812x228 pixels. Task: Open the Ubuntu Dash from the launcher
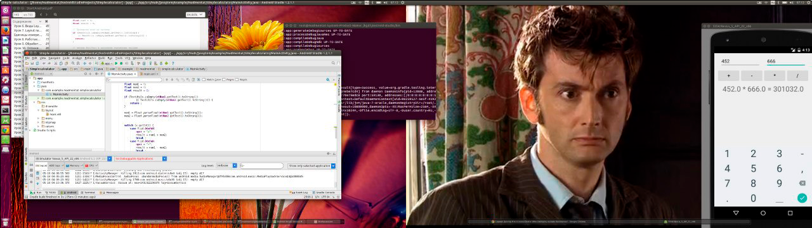[5, 11]
